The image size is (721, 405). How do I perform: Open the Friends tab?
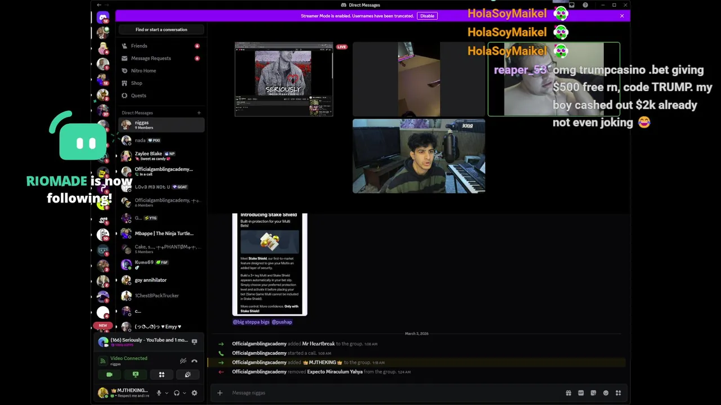coord(161,46)
